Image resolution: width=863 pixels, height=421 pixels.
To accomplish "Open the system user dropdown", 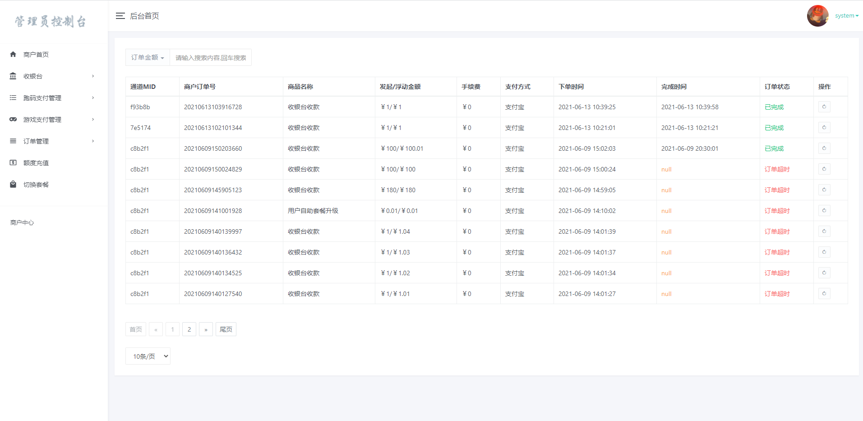I will point(846,16).
